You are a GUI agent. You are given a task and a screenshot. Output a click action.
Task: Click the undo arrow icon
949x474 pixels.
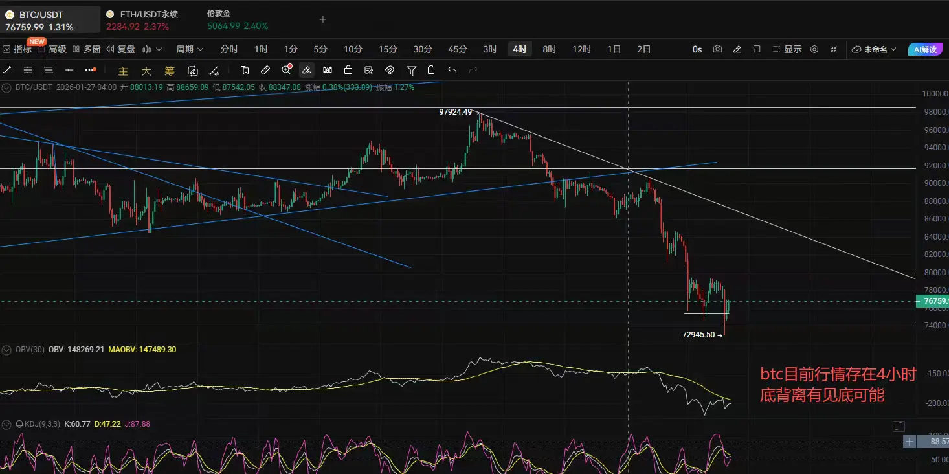[452, 70]
